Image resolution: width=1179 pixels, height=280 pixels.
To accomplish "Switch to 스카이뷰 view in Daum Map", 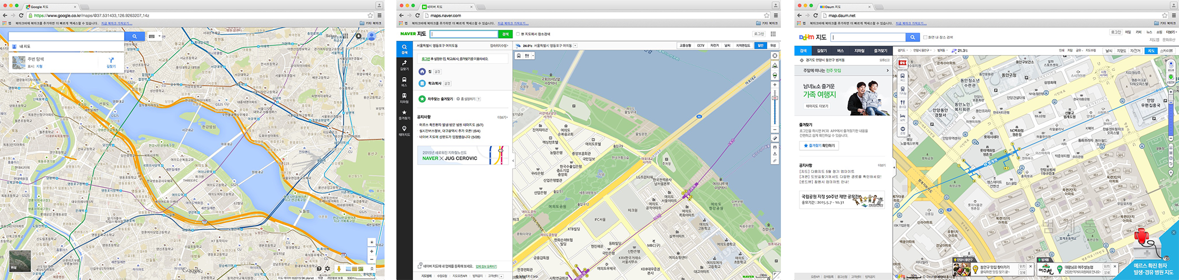I will pyautogui.click(x=1167, y=51).
